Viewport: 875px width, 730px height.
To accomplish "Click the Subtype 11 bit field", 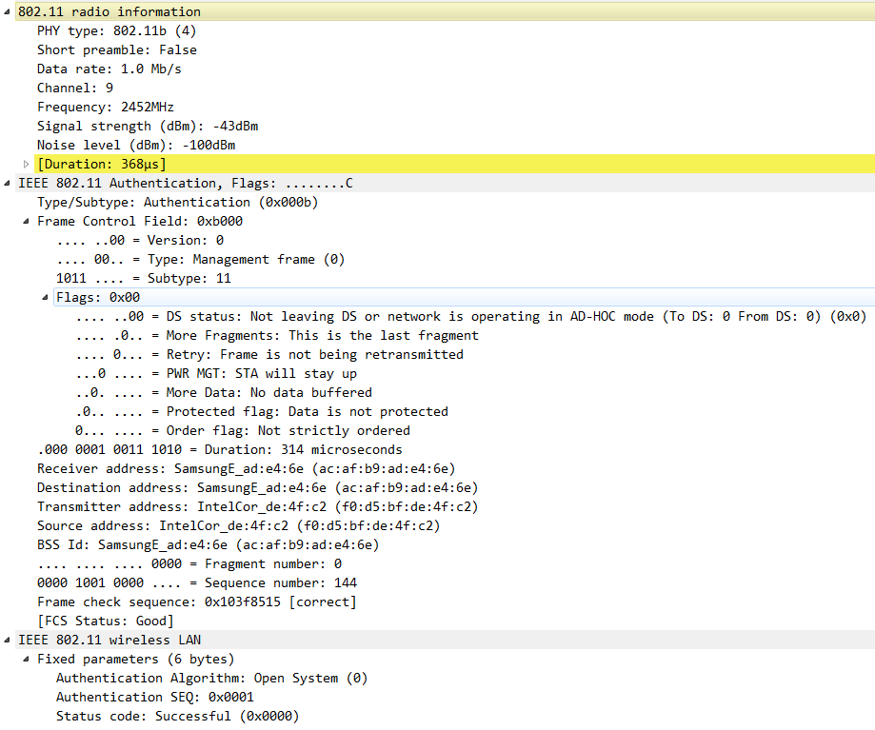I will tap(143, 278).
